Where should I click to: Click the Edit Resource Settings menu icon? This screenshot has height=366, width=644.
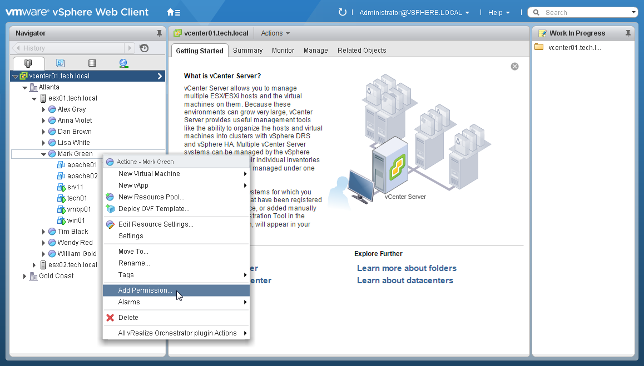(110, 224)
